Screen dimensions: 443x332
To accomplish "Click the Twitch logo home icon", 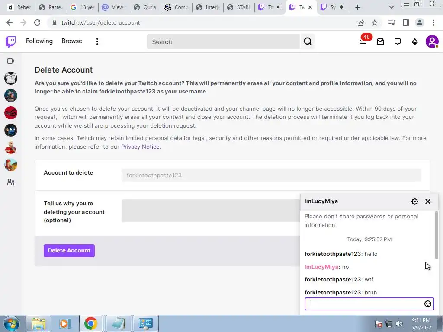I will coord(11,42).
